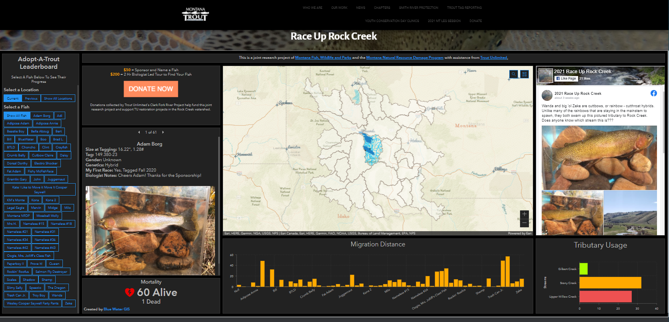Select the fish Legal Eagle
The image size is (669, 322).
click(16, 208)
